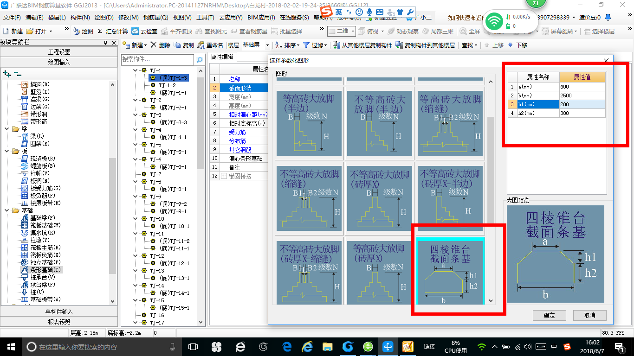The image size is (634, 356).
Task: Open File Explorer from the taskbar
Action: (x=328, y=347)
